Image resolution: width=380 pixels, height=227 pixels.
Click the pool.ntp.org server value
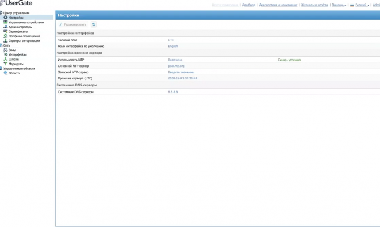tap(176, 66)
